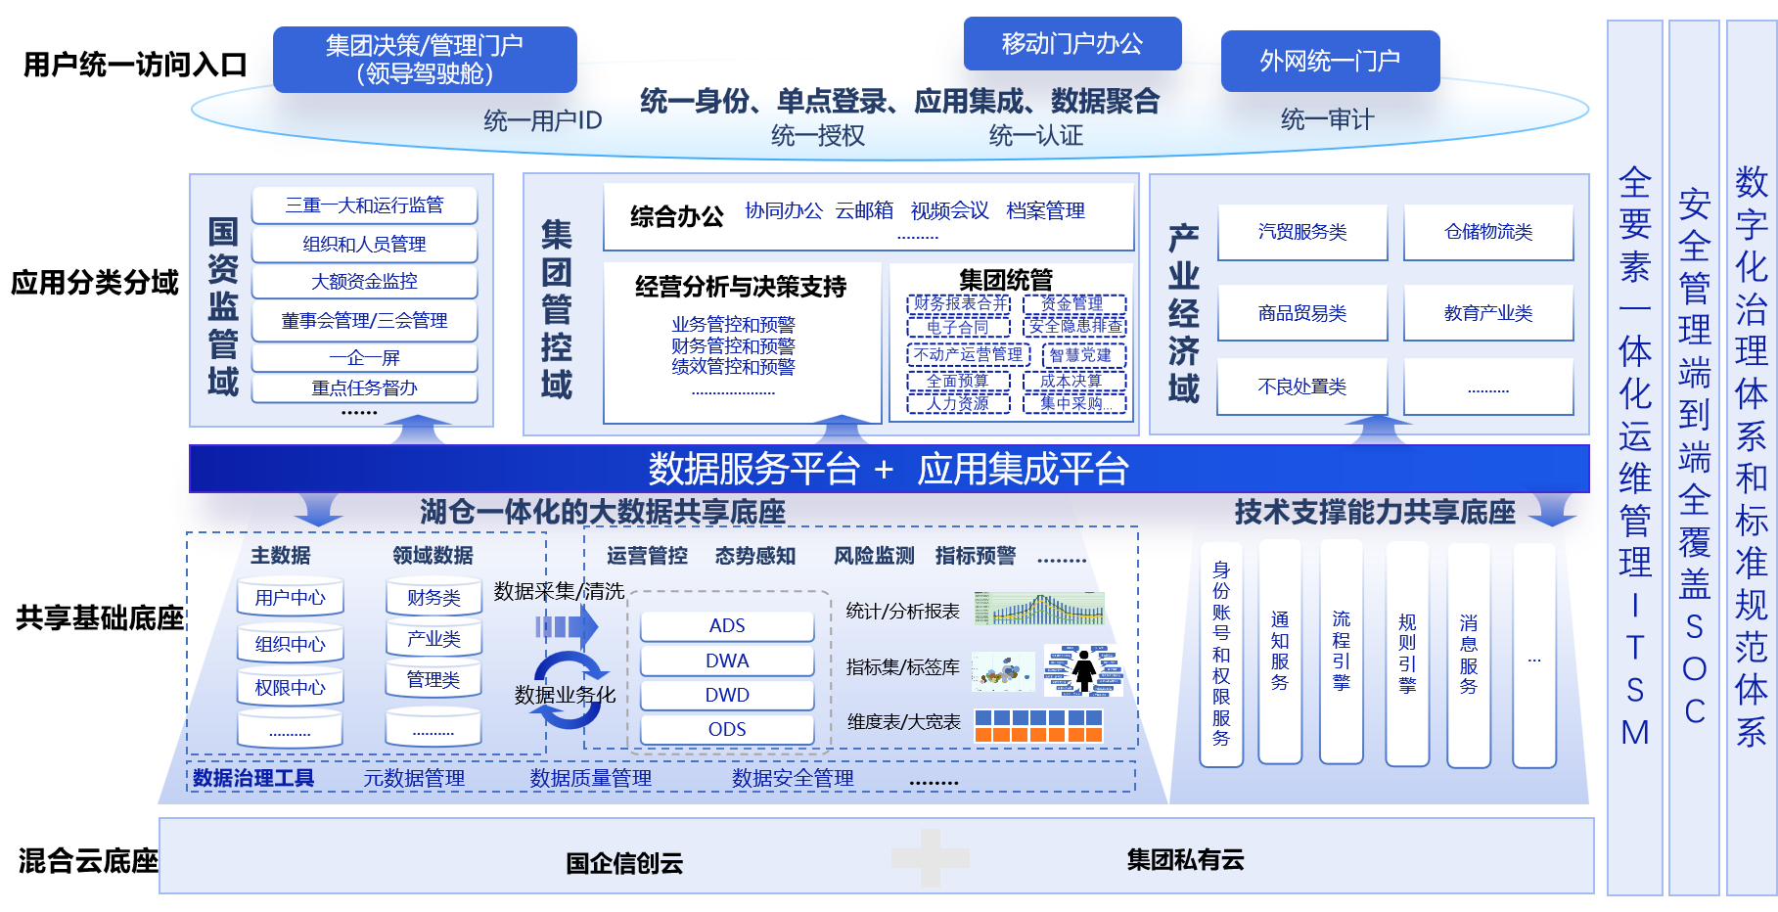
Task: Click the 产业类 data cylinder
Action: [433, 638]
